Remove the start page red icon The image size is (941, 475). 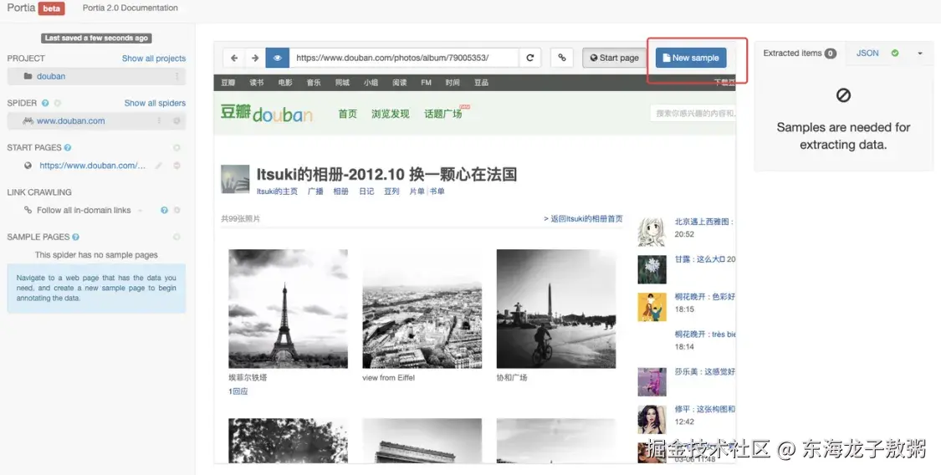pos(177,166)
